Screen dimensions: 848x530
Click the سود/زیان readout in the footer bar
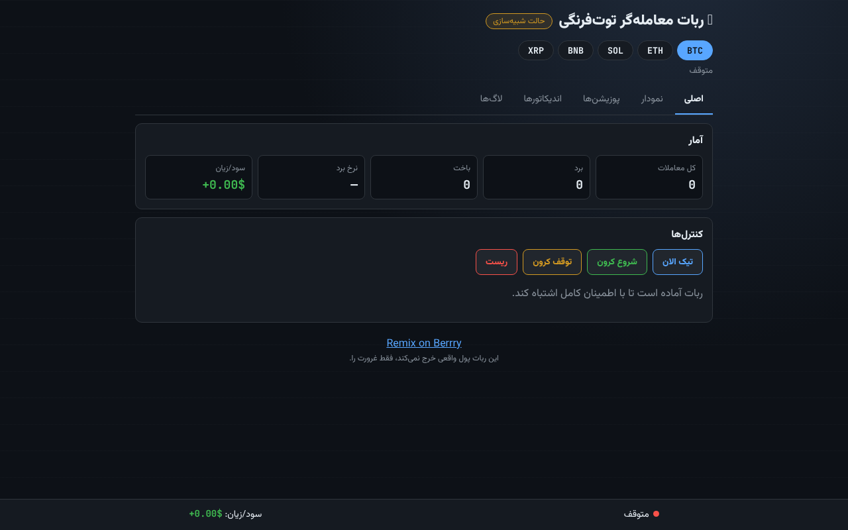(225, 514)
